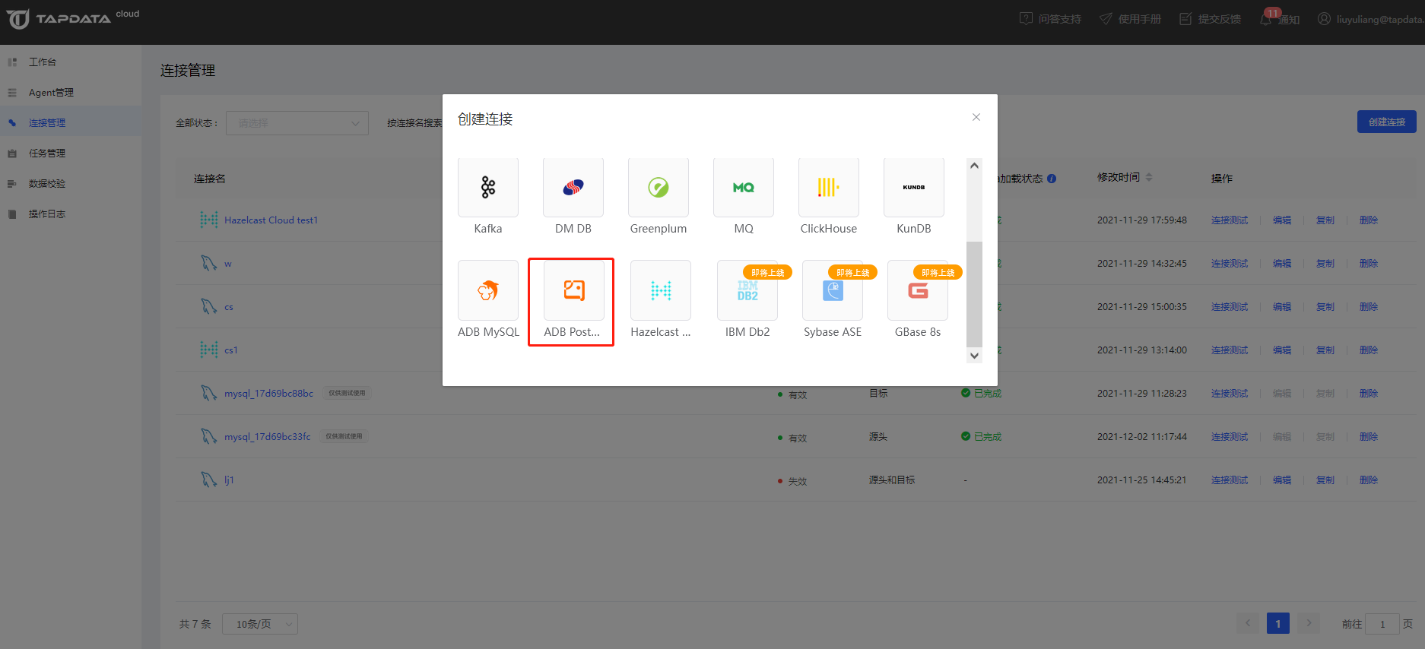The image size is (1425, 649).
Task: Open task management in sidebar
Action: tap(71, 153)
